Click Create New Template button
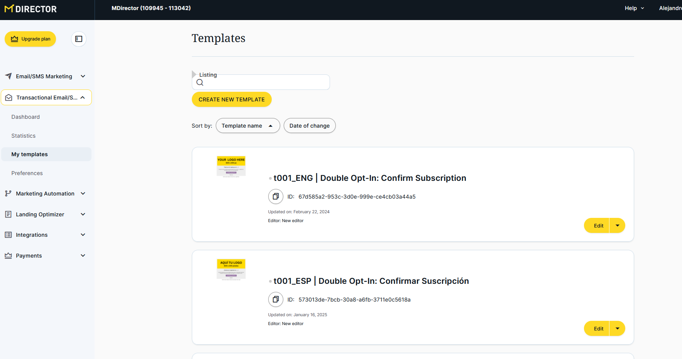Image resolution: width=682 pixels, height=359 pixels. click(x=232, y=99)
